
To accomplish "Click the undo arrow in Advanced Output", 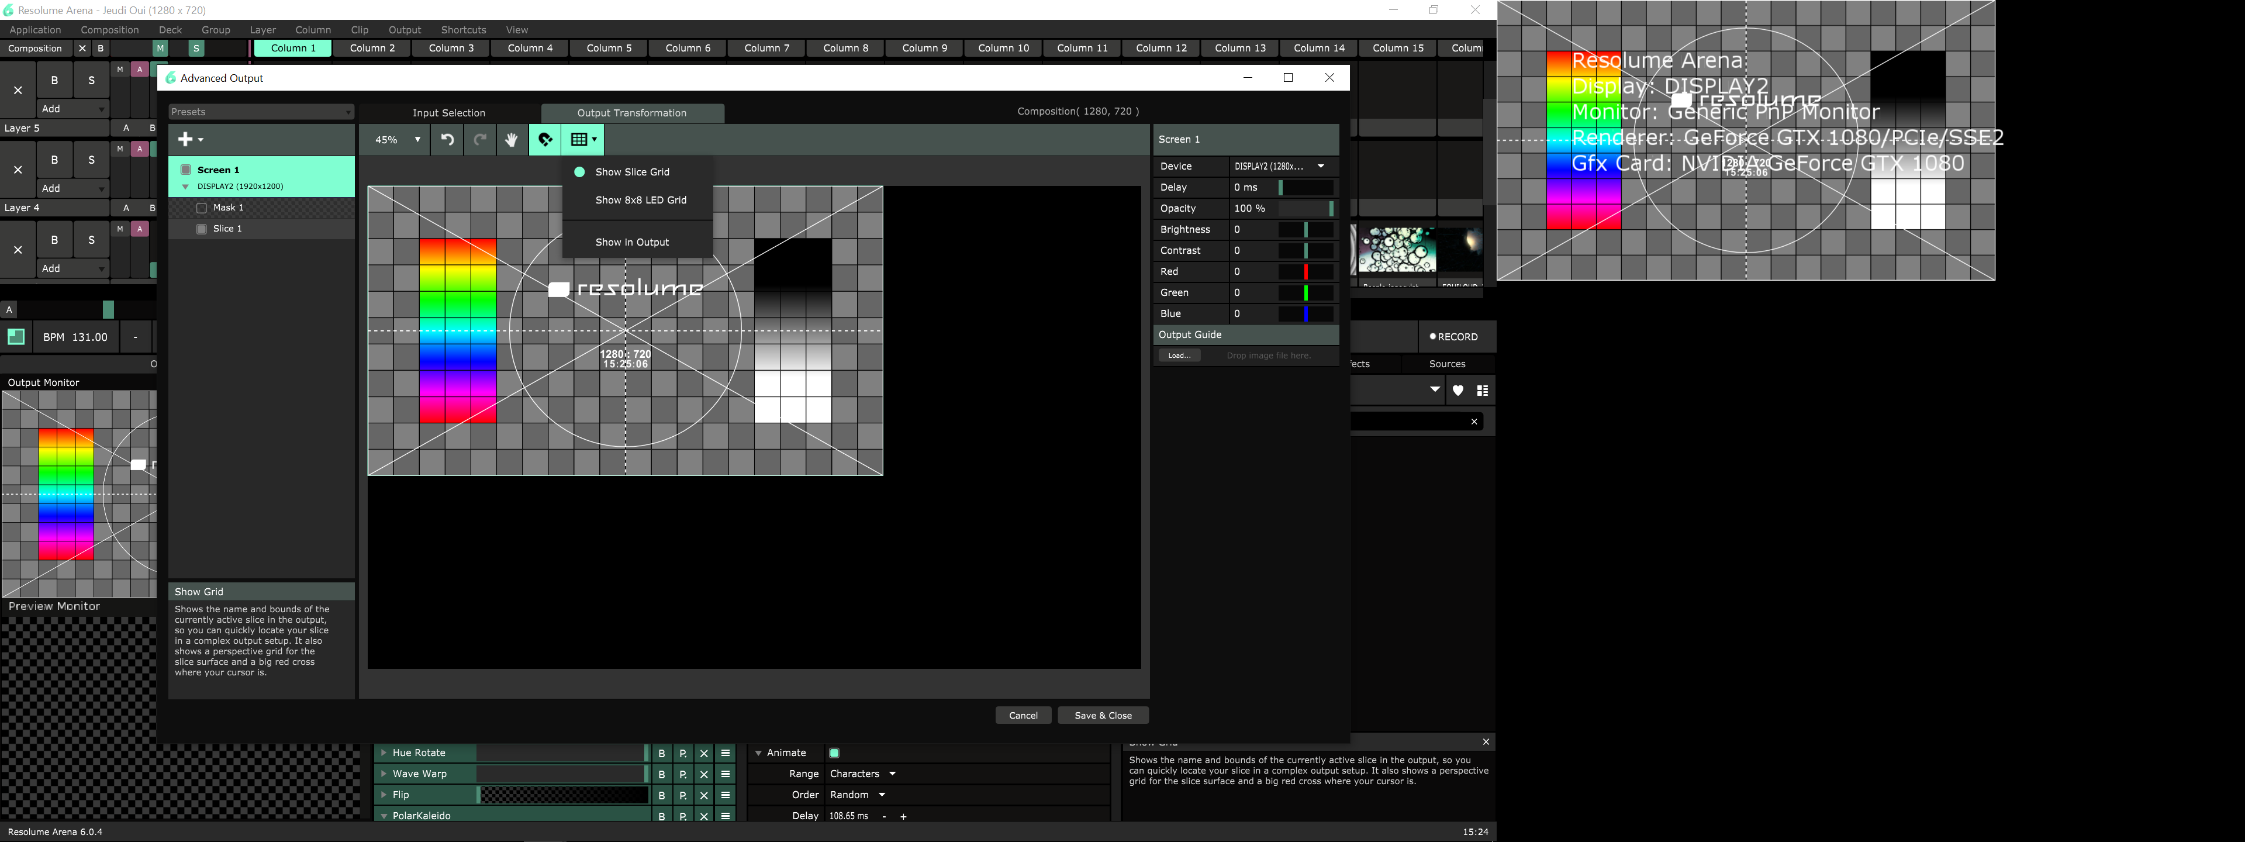I will (447, 140).
